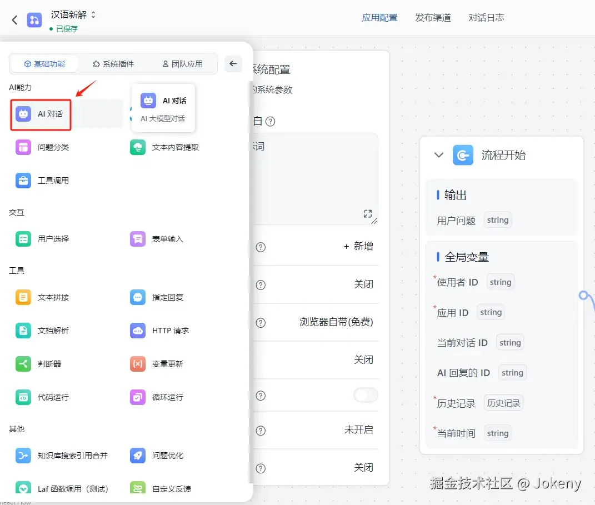Switch to the 系统插件 tab

113,63
